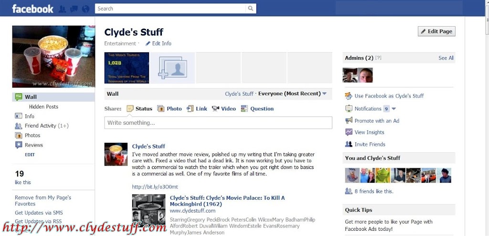
Task: Click Get Updates via RSS
Action: pos(38,221)
